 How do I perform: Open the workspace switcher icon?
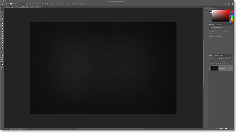click(229, 4)
